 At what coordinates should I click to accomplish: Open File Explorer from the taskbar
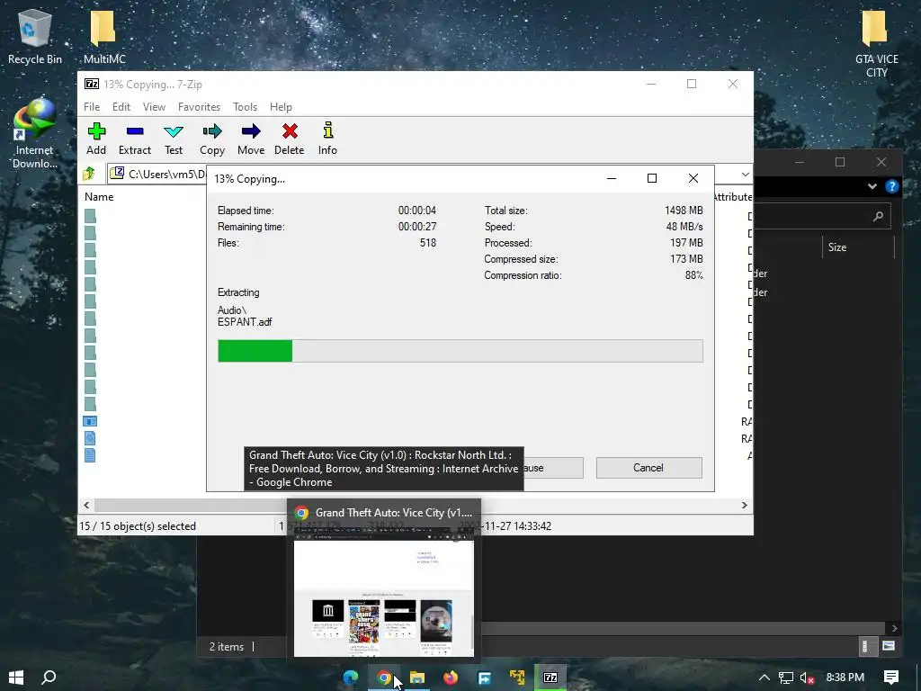(417, 678)
